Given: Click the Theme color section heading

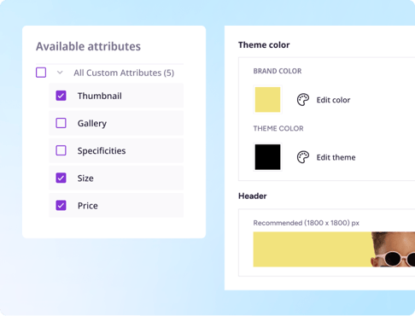Looking at the screenshot, I should point(264,45).
